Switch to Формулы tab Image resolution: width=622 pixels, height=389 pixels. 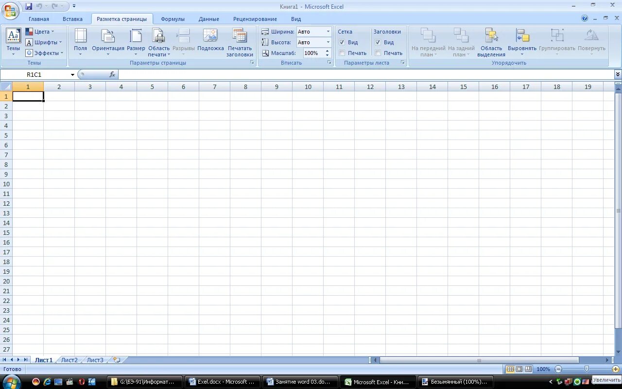click(x=173, y=19)
